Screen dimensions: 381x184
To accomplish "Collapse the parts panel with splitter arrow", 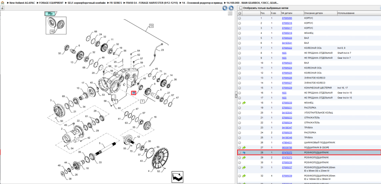I will click(236, 95).
